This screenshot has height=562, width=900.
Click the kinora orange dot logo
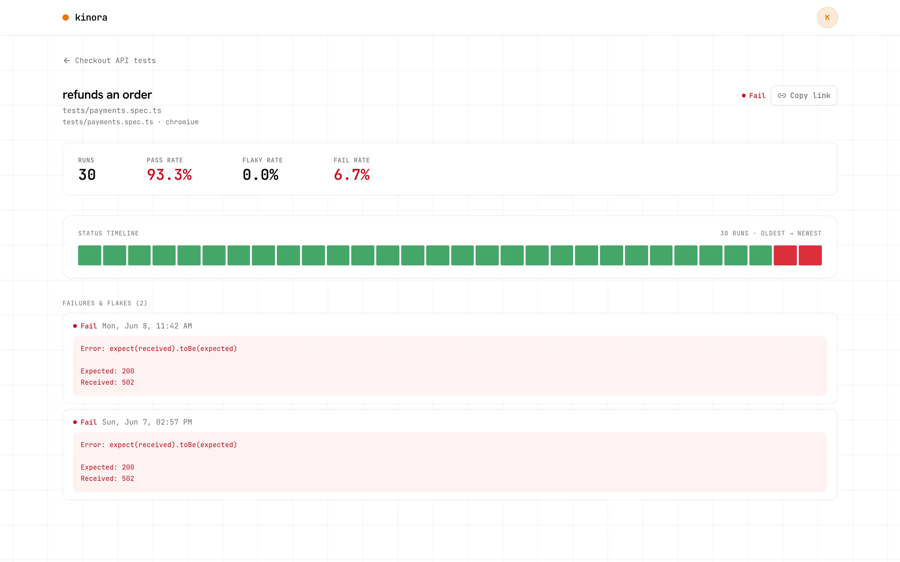click(65, 17)
